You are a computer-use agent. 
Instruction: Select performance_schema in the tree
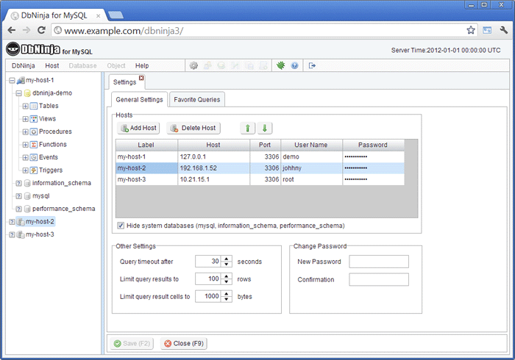pos(64,209)
